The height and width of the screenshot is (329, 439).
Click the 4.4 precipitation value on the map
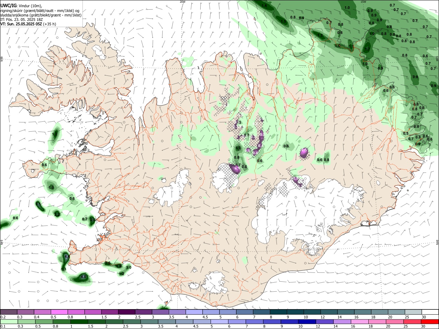[67, 256]
